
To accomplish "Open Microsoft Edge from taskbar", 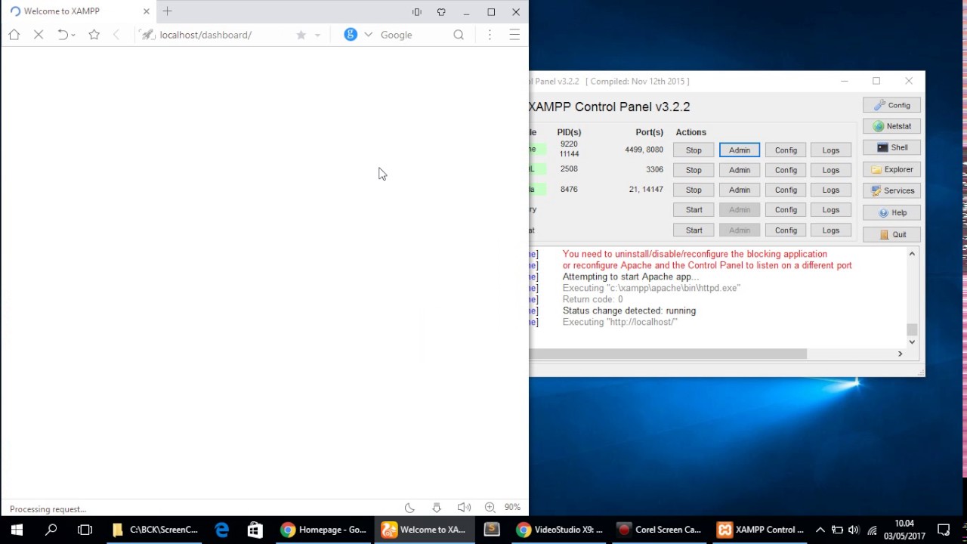I will coord(221,530).
